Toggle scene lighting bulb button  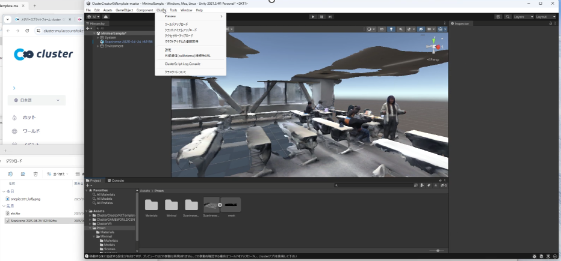390,28
